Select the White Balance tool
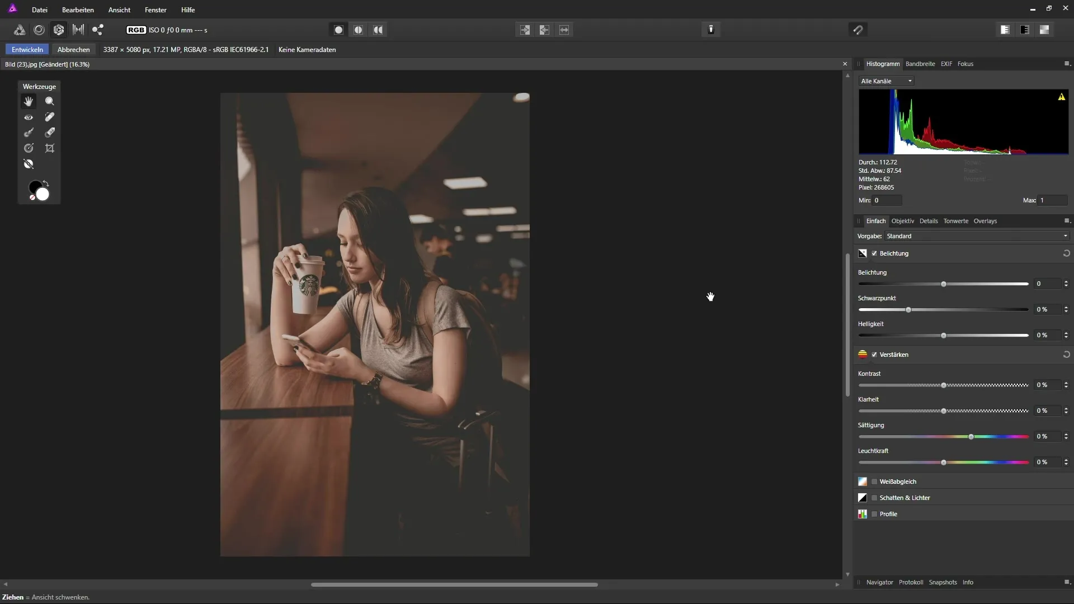The height and width of the screenshot is (604, 1074). tap(29, 164)
